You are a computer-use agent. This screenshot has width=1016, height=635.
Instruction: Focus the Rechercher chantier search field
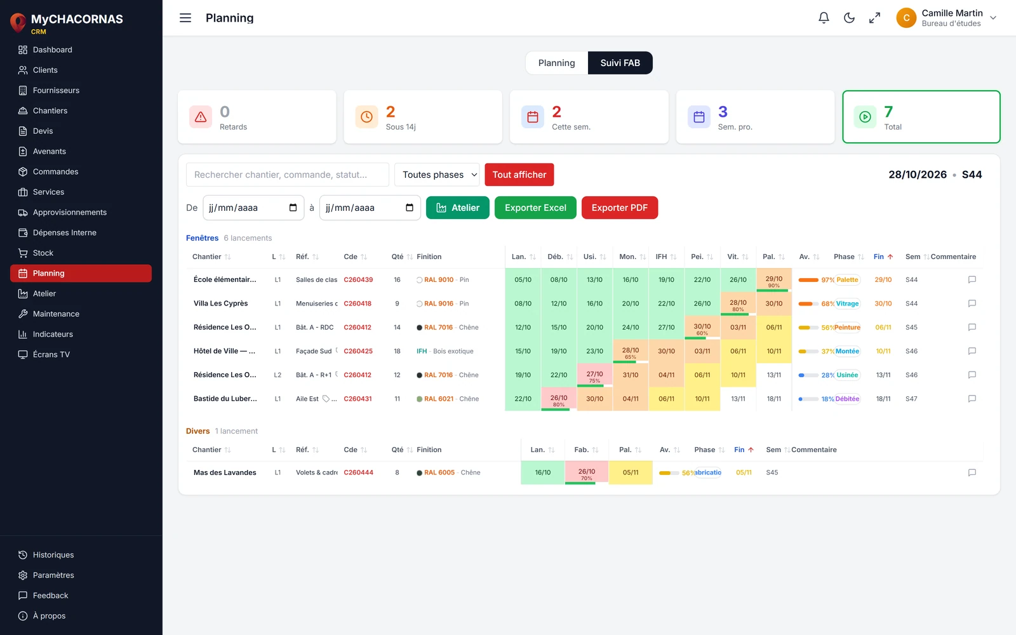coord(288,175)
